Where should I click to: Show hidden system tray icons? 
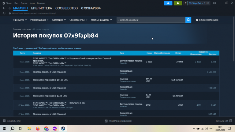pos(194,129)
